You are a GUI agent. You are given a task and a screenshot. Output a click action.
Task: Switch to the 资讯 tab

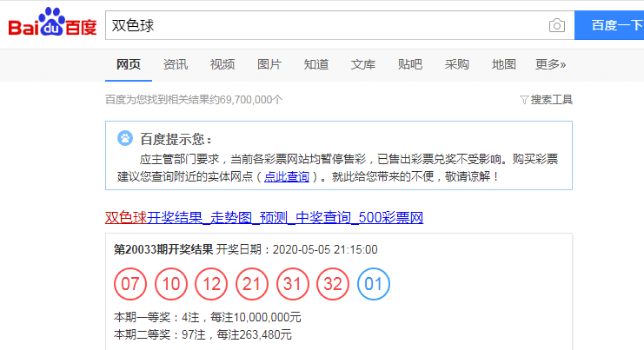pyautogui.click(x=176, y=64)
